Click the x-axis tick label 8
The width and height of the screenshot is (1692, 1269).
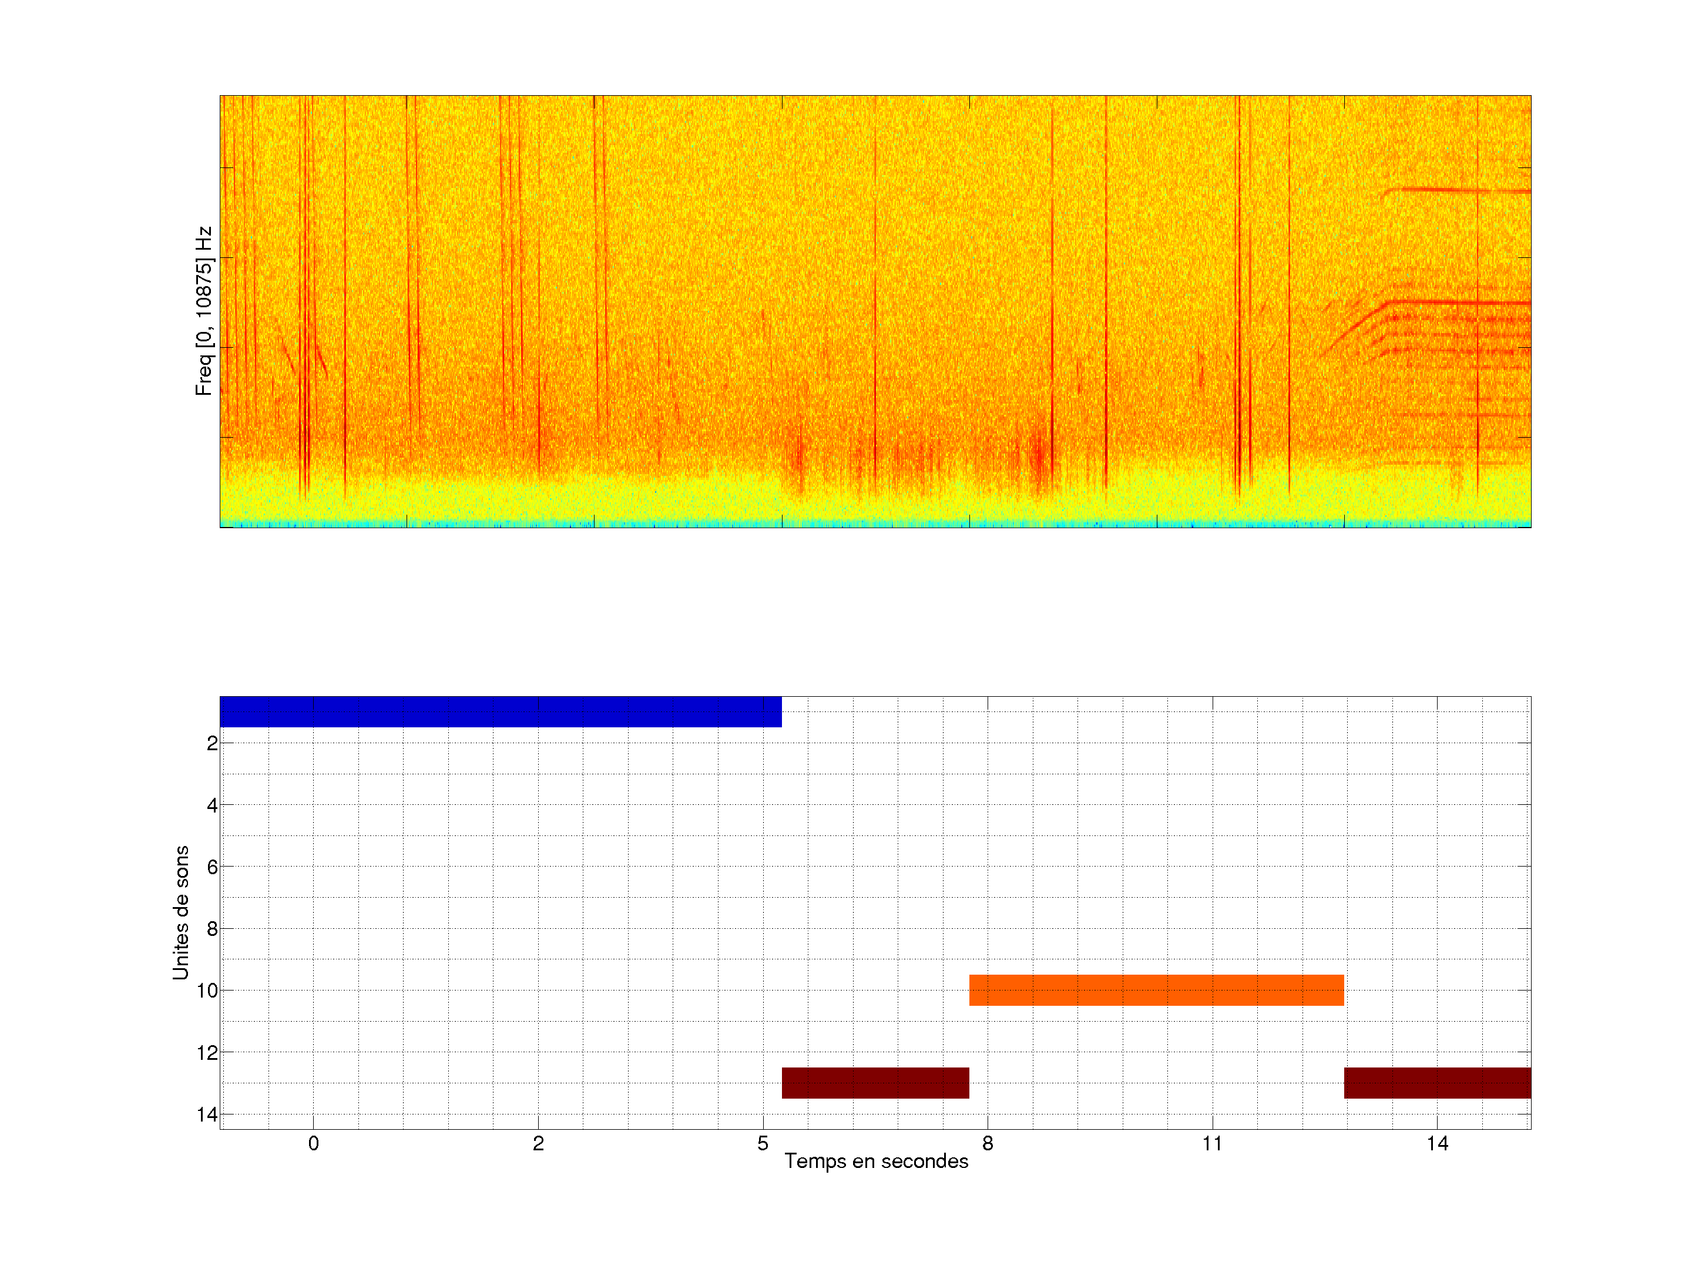pos(988,1143)
